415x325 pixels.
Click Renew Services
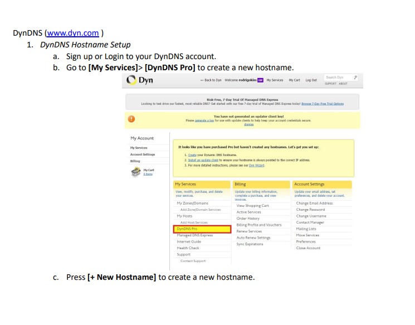[249, 231]
